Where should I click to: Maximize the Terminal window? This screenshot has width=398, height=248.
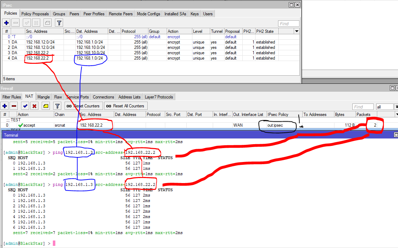396,135
